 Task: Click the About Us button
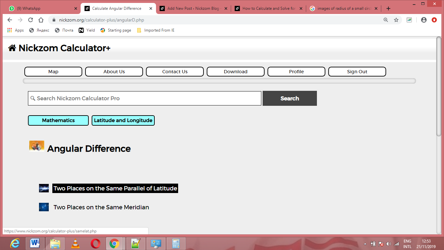pos(114,72)
